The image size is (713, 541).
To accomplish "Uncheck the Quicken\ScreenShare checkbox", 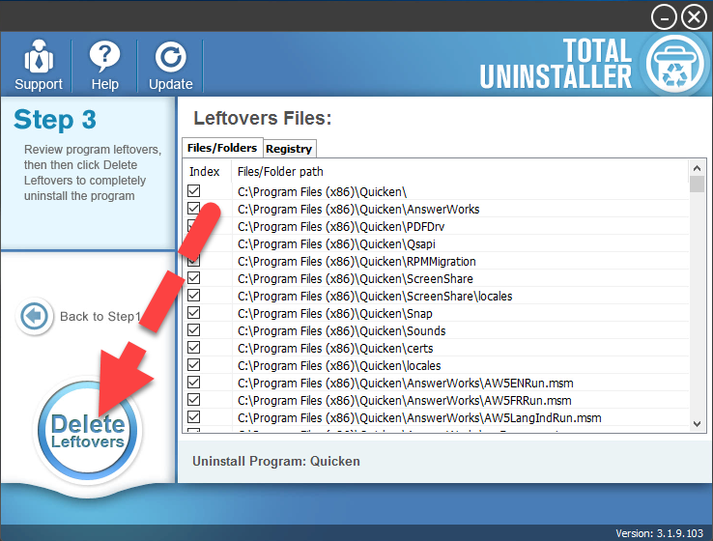I will pos(194,278).
